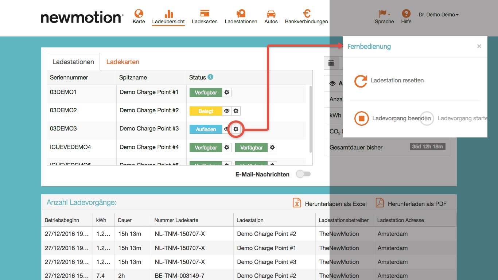498x280 pixels.
Task: Click Aufladen status badge
Action: pos(206,129)
